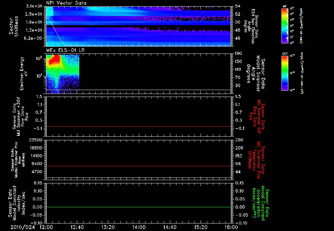Click the 23500 scanner position tick

point(36,140)
